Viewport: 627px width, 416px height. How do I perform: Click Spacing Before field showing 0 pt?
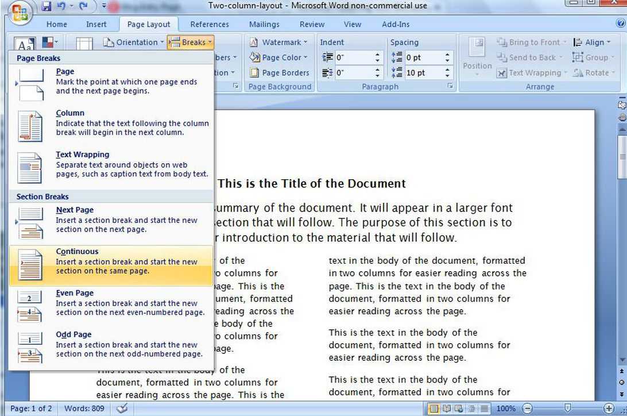pyautogui.click(x=424, y=57)
